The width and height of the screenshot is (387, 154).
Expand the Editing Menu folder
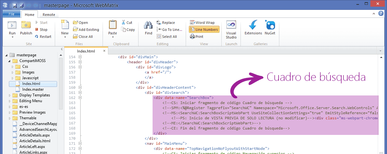point(10,101)
